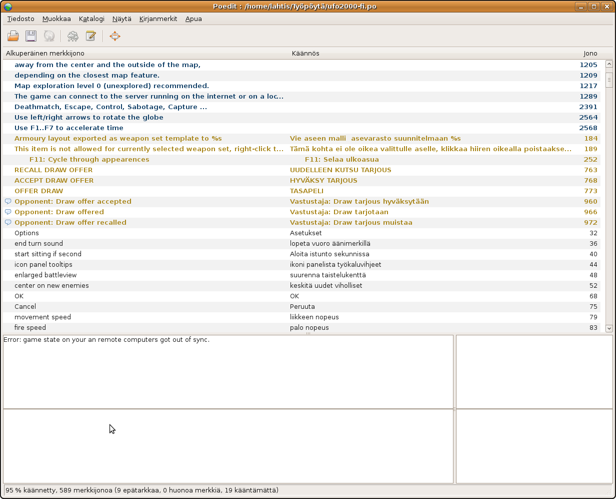616x499 pixels.
Task: Open the Tiedosto menu
Action: [20, 19]
